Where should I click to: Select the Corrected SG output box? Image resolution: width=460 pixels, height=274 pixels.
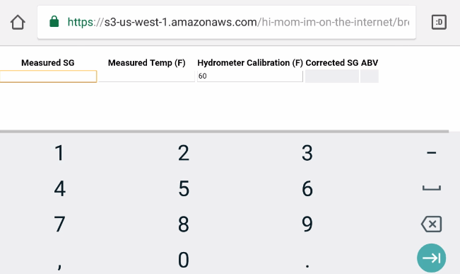tap(332, 76)
